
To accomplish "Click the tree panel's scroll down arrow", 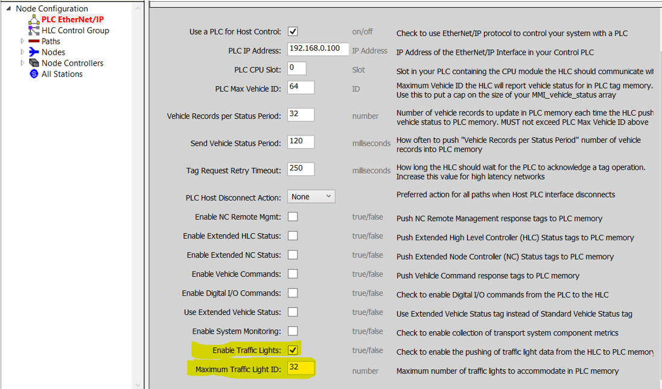I will 138,384.
